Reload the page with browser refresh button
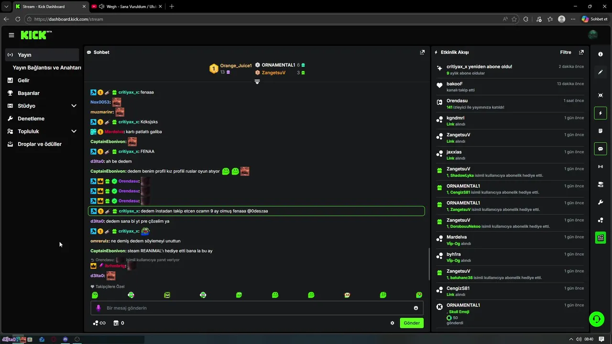 click(18, 19)
